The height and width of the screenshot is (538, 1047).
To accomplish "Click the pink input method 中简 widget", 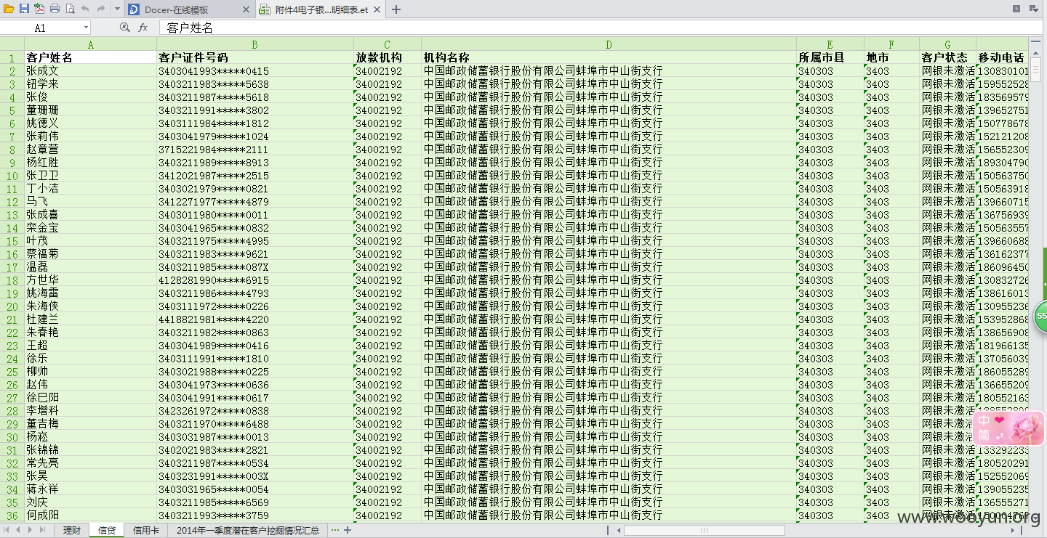I will [x=1009, y=428].
